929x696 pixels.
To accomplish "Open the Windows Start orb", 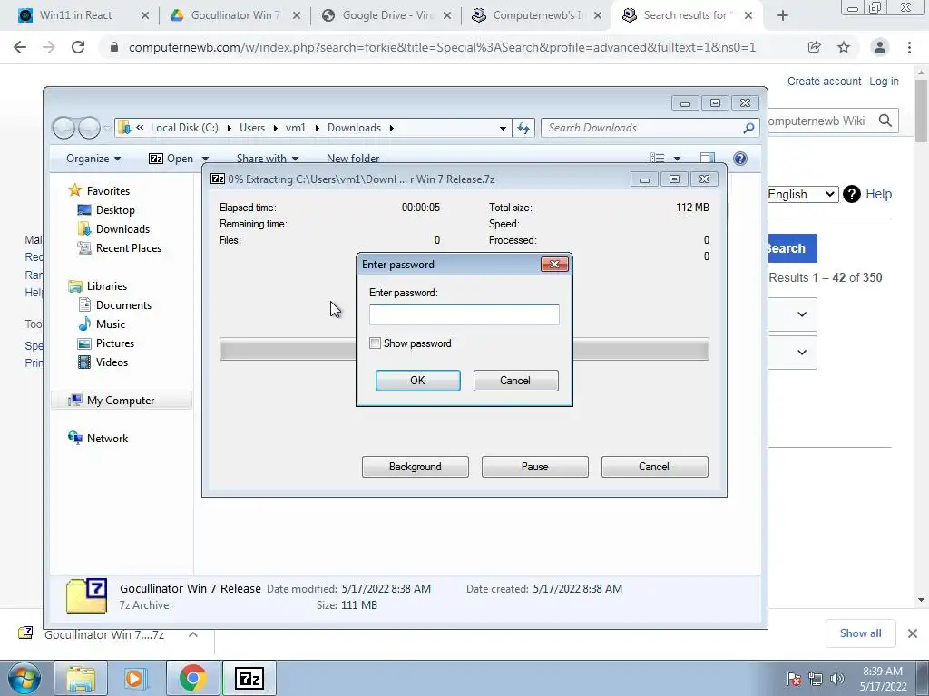I will click(24, 678).
